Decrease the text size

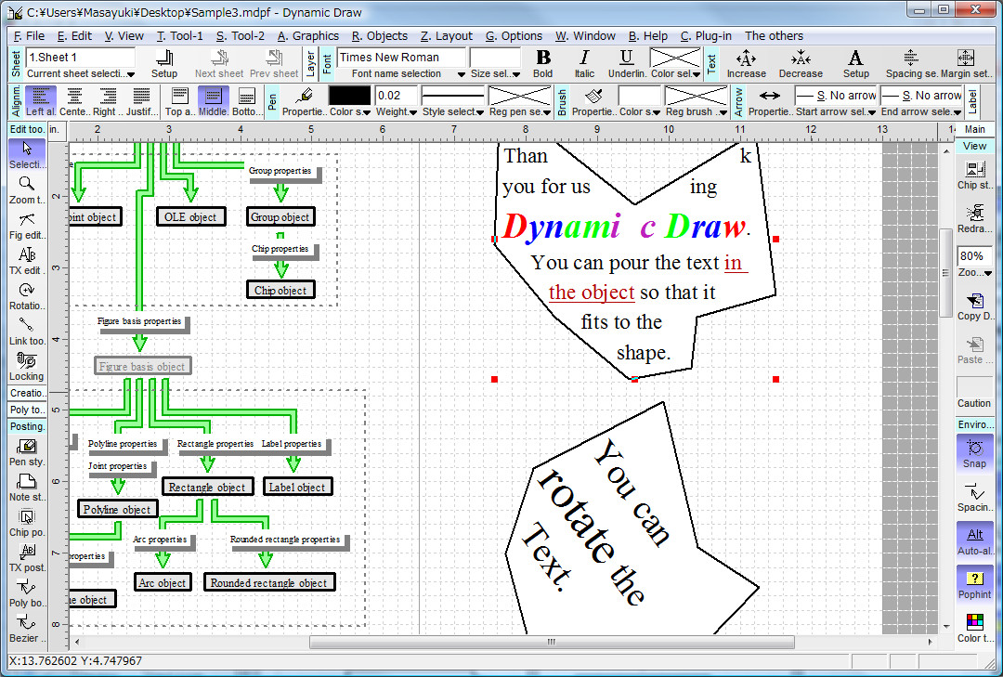(801, 64)
